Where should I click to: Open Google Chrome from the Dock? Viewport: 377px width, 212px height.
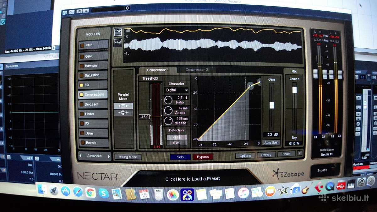click(x=90, y=192)
